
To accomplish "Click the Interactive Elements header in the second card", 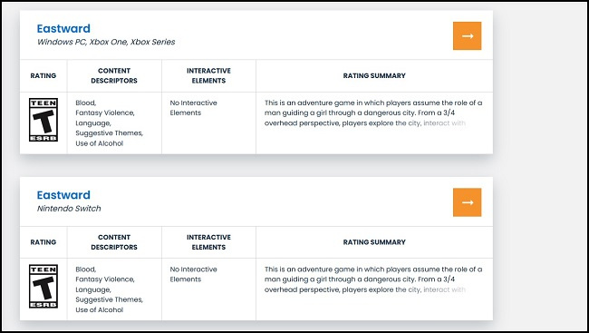I will click(x=208, y=242).
